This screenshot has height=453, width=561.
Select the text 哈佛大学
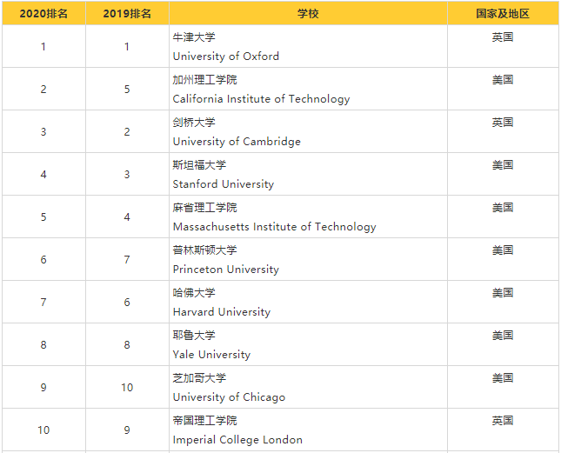194,293
